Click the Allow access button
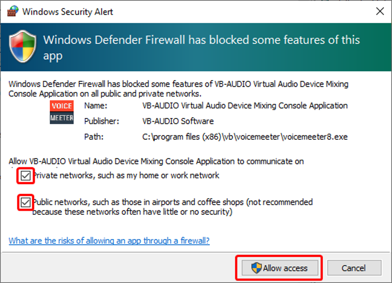392x283 pixels. click(x=280, y=268)
